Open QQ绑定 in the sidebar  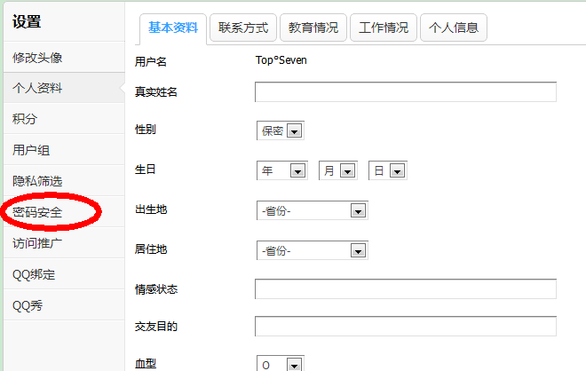point(64,274)
